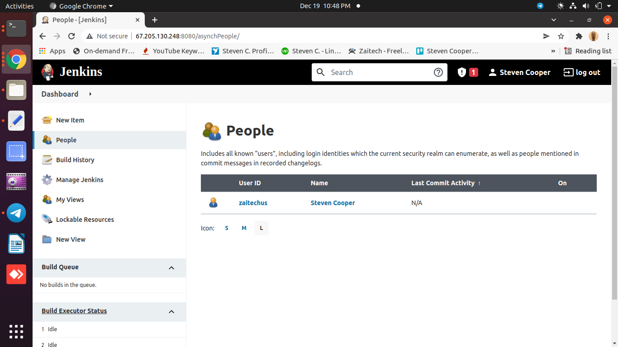
Task: Click the Lockable Resources drive icon
Action: (47, 220)
